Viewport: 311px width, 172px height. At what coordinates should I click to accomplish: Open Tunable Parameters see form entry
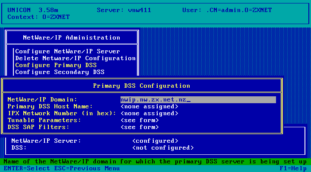pos(140,120)
